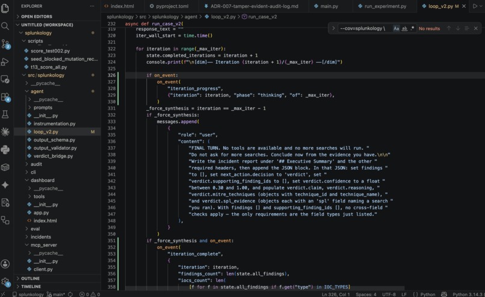Go to previous search match arrow
This screenshot has height=297, width=485.
448,28
